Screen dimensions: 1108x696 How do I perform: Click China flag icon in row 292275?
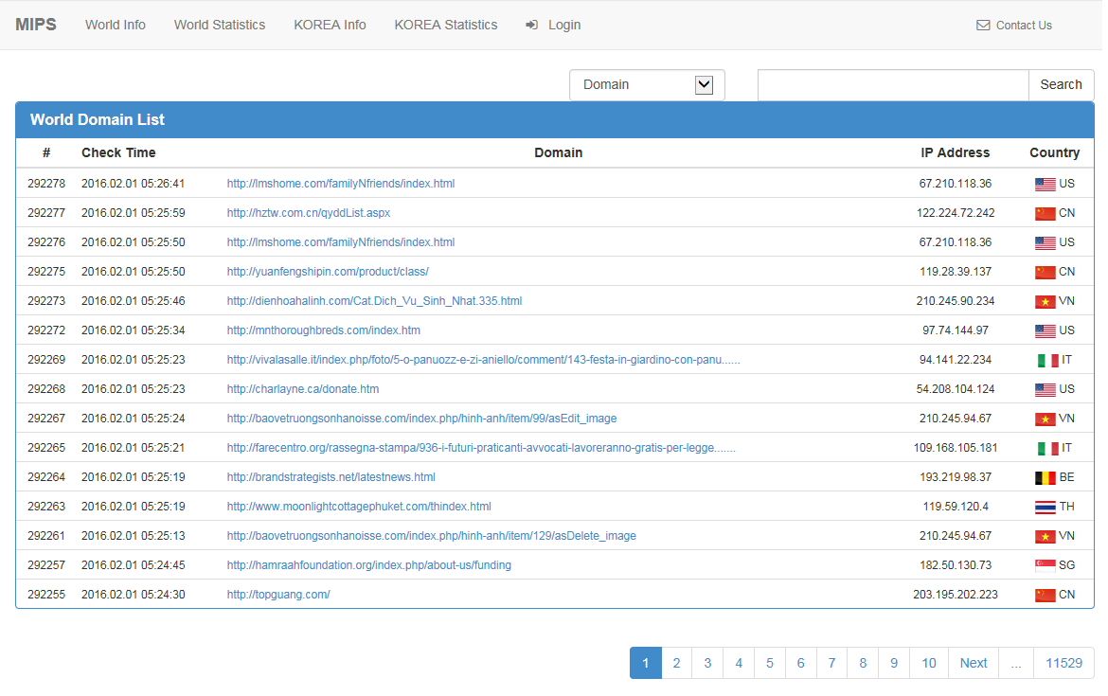pos(1045,272)
